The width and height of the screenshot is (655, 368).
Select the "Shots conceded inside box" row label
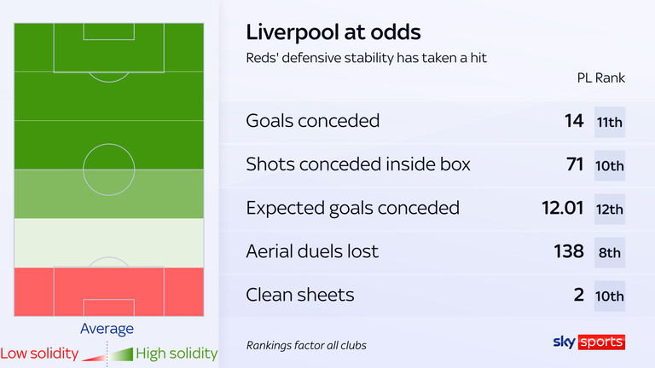pos(358,164)
